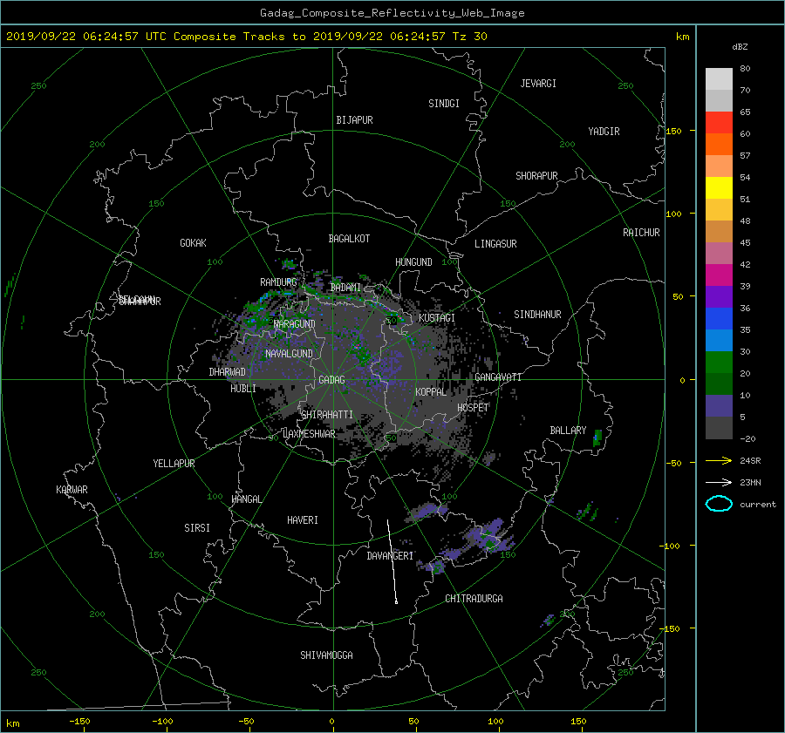
Task: Click the LINGASUR city label
Action: (x=495, y=244)
